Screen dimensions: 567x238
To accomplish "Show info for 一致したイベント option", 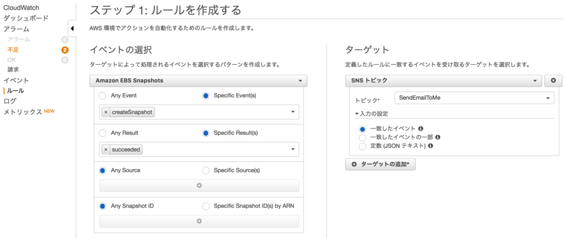I will click(421, 128).
